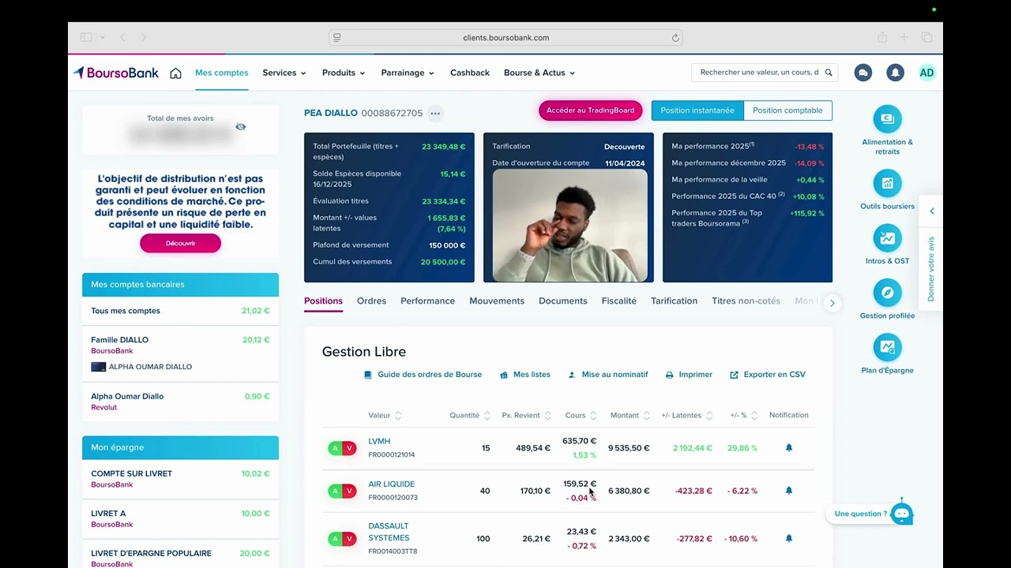Open the PEA DIALLO three-dot options
Viewport: 1011px width, 568px height.
435,114
